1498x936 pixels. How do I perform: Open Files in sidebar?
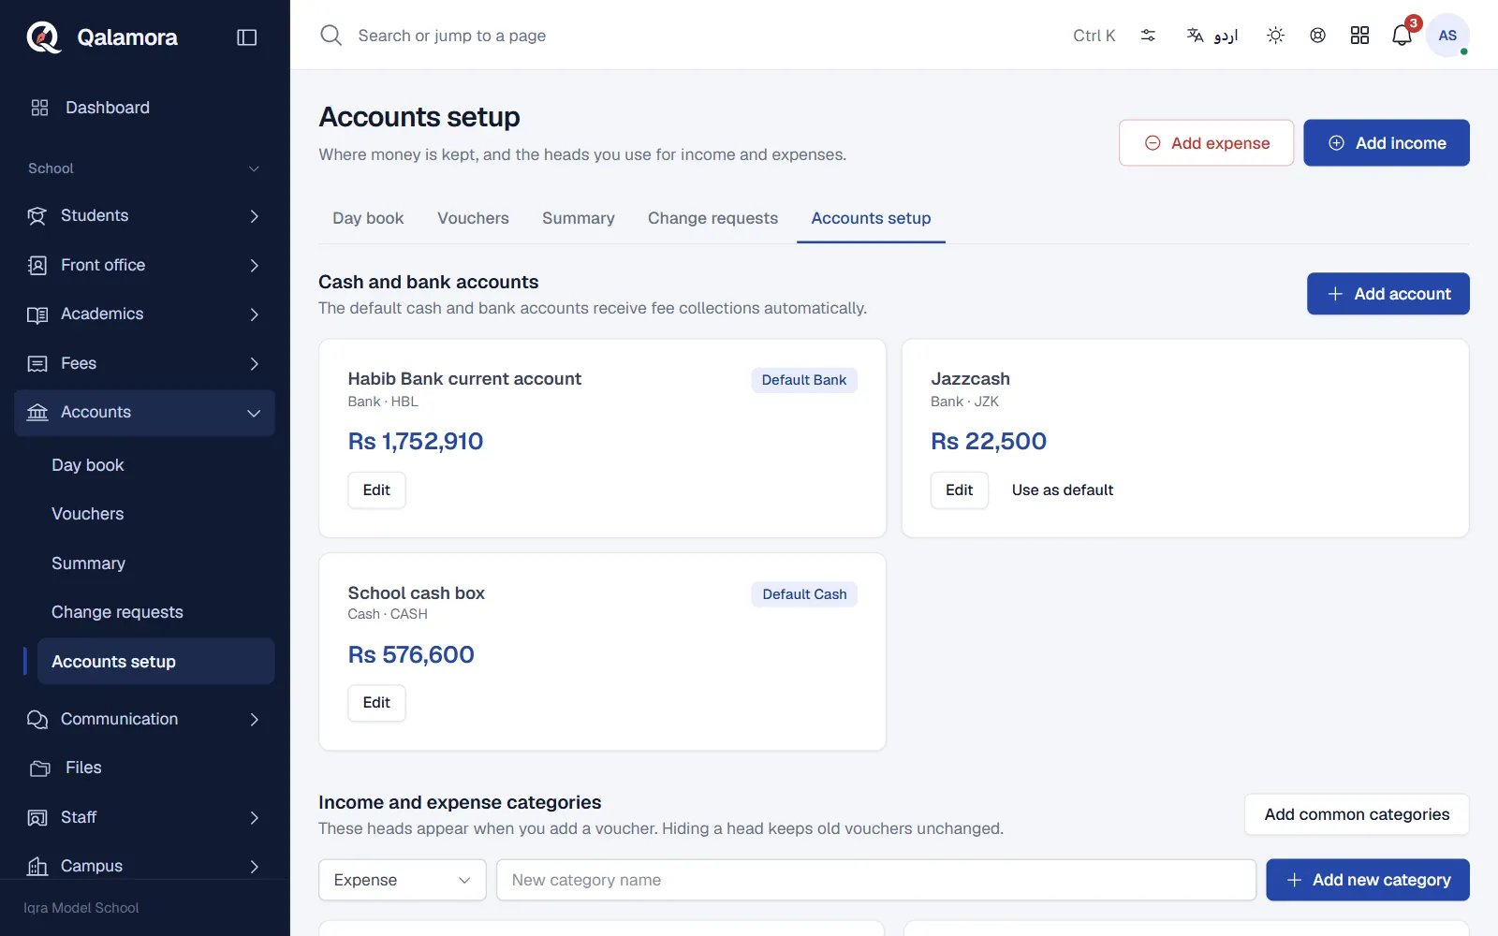[x=145, y=768]
